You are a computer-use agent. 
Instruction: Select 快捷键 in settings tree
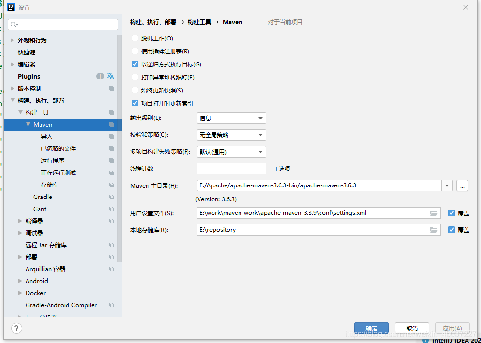click(27, 53)
